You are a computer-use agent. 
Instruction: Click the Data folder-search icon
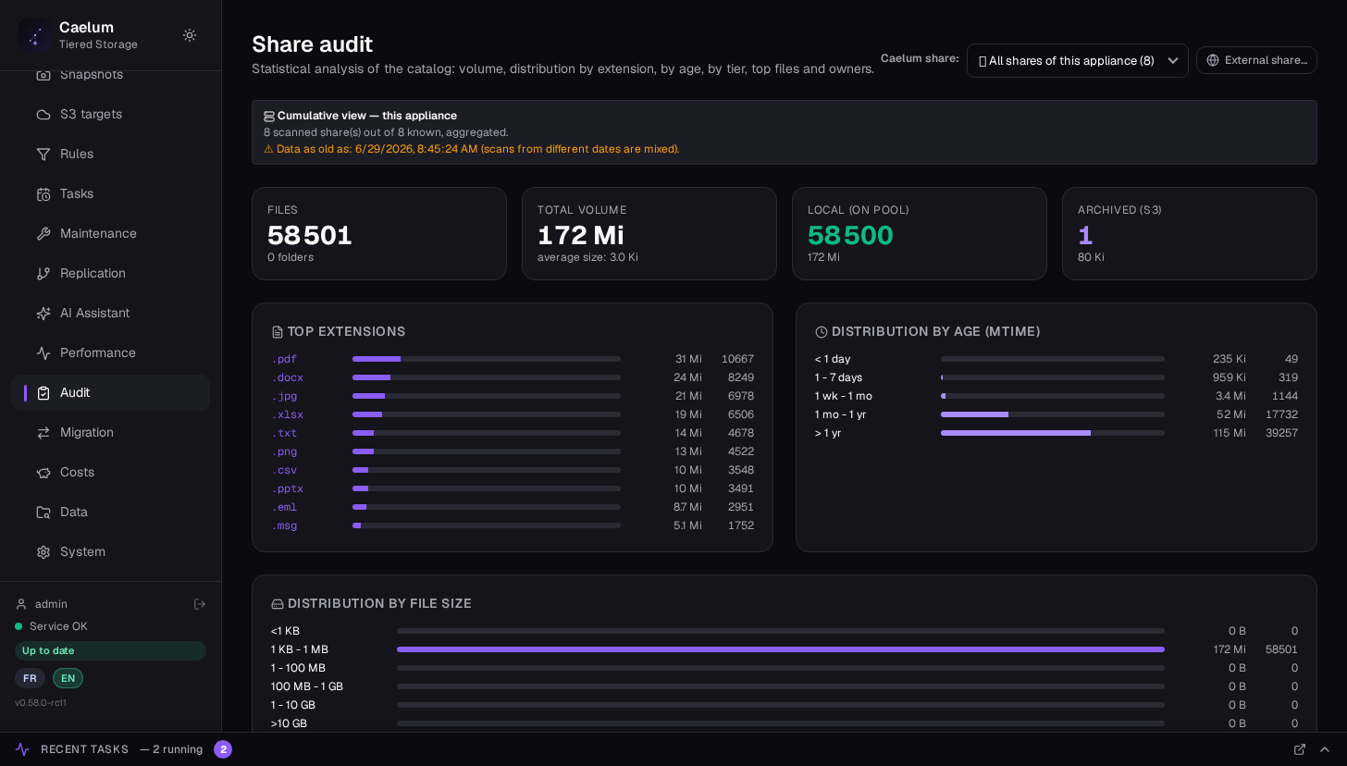[43, 512]
